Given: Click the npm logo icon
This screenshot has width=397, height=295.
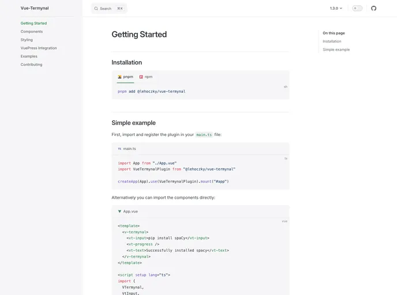Looking at the screenshot, I should (x=141, y=77).
